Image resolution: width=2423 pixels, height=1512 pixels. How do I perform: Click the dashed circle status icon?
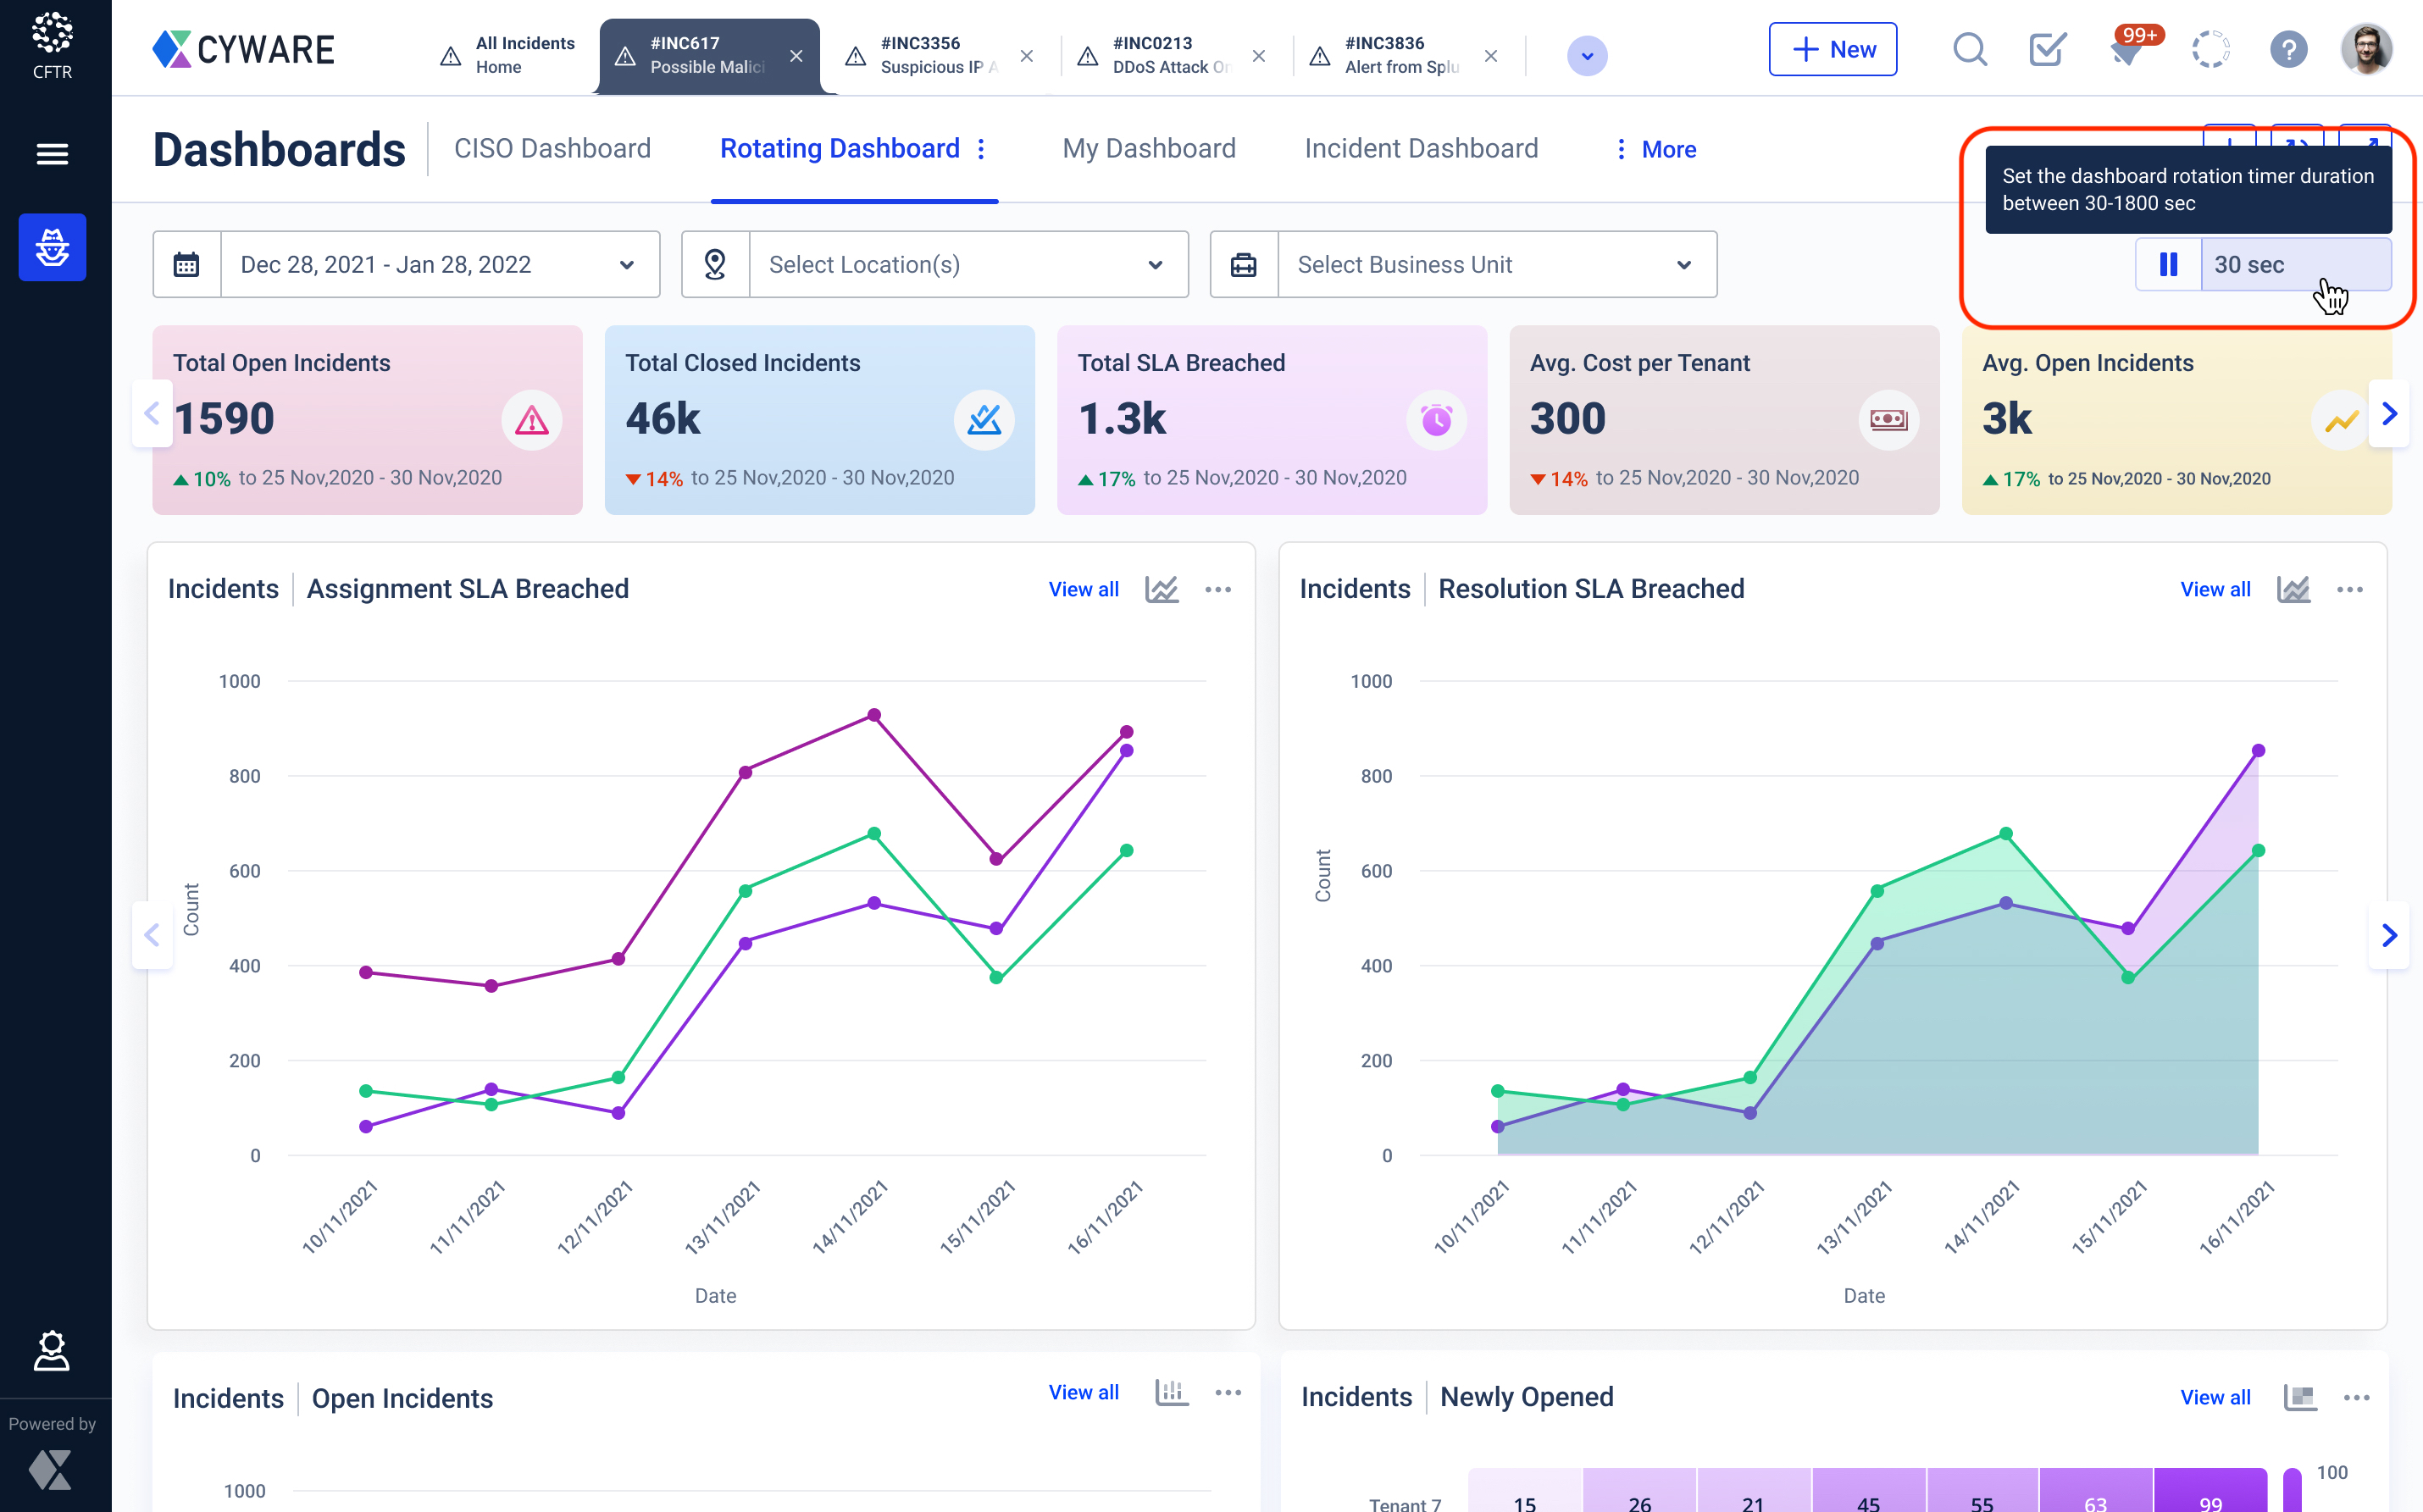tap(2210, 49)
